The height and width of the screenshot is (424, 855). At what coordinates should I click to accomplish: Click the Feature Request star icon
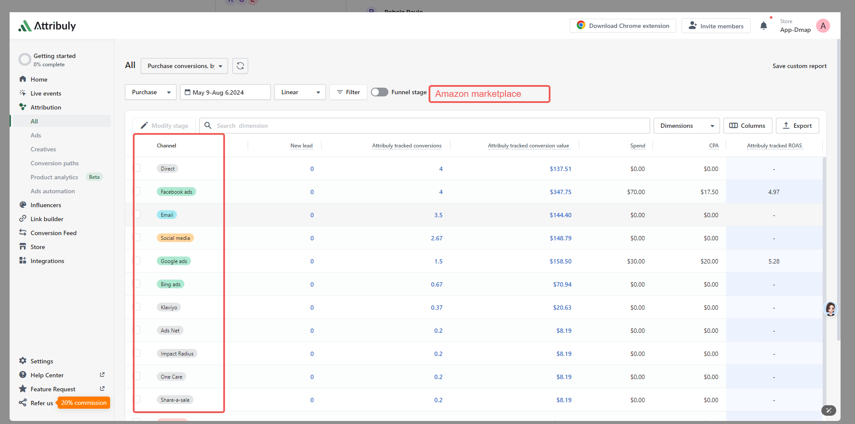(x=23, y=389)
